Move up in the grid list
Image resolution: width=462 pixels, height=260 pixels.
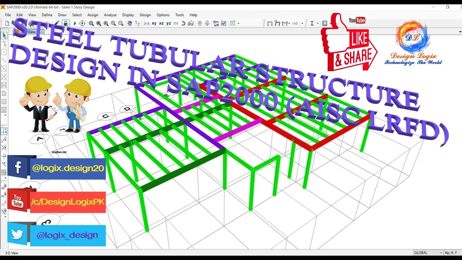[x=200, y=23]
